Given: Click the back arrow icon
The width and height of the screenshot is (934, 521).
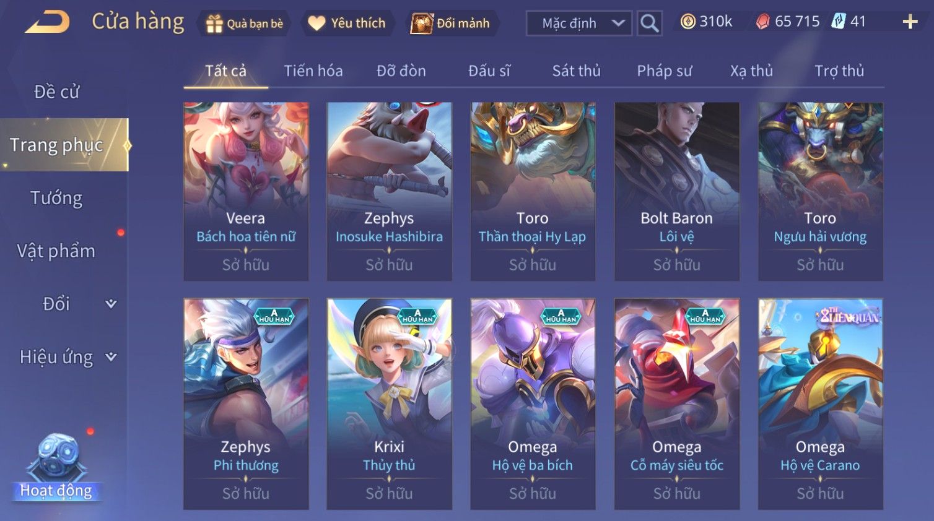Looking at the screenshot, I should tap(48, 22).
